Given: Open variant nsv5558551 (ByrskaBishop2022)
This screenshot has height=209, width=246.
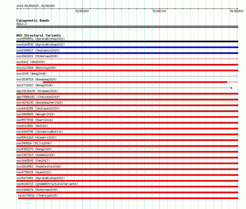Looking at the screenshot, I should click(41, 39).
